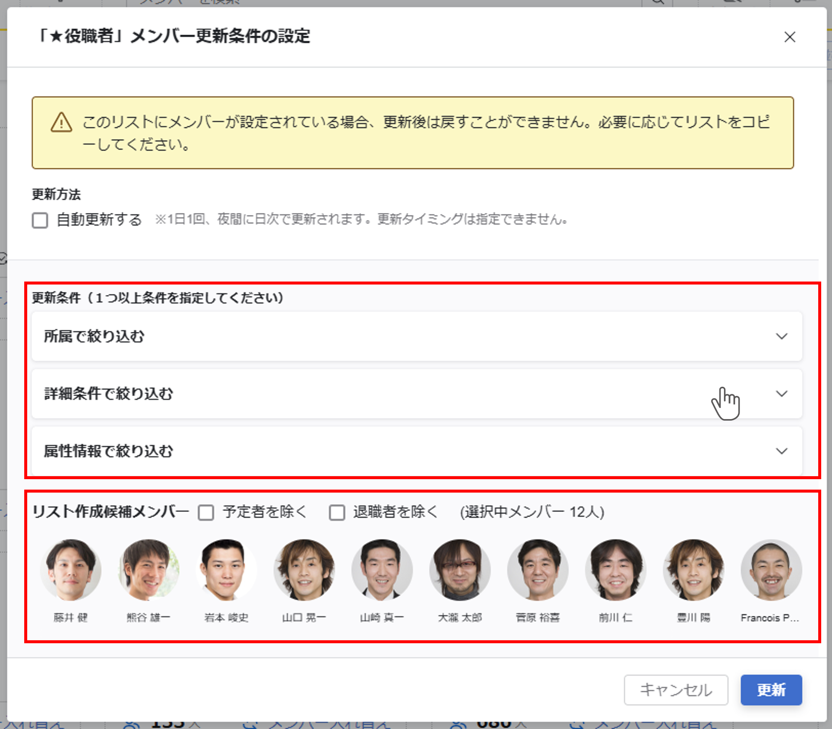Select 山崎 真一 member avatar
The width and height of the screenshot is (832, 729).
click(x=382, y=570)
